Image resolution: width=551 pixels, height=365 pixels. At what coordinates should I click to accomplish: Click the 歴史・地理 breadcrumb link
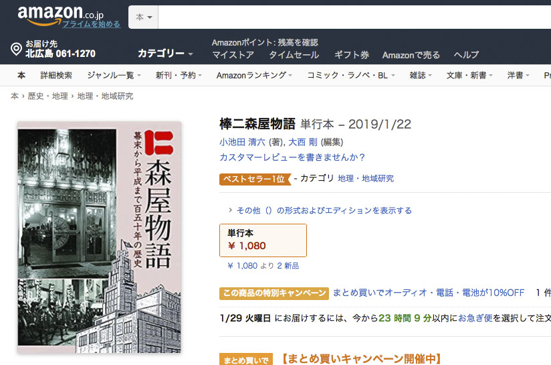pyautogui.click(x=47, y=96)
